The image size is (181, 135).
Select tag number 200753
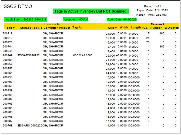pos(7,68)
